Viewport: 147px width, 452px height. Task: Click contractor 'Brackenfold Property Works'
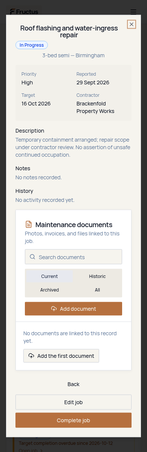click(95, 107)
